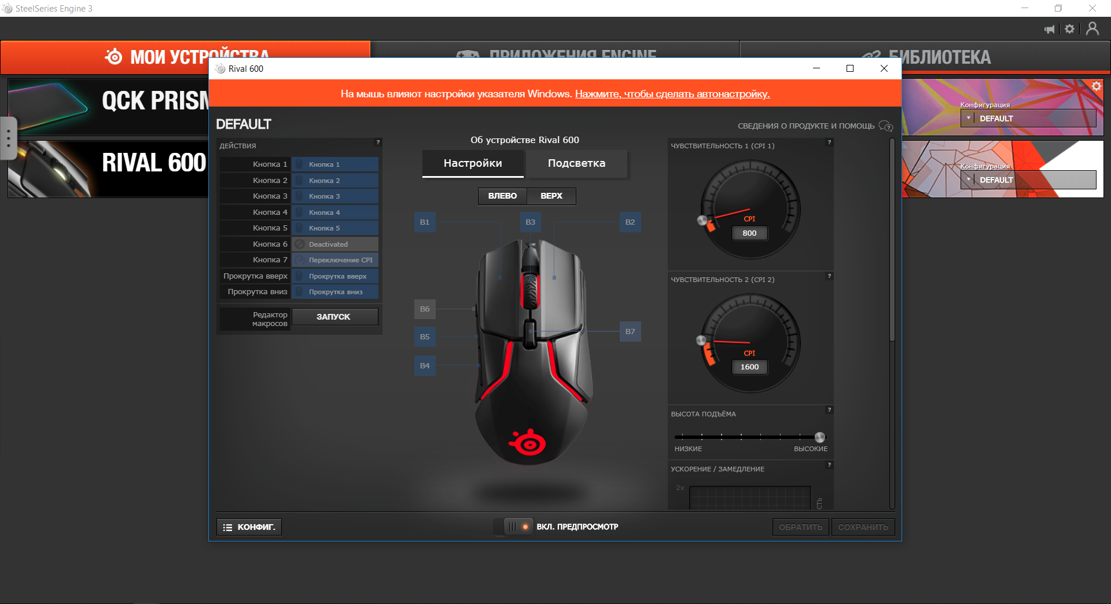The width and height of the screenshot is (1111, 604).
Task: Open QcK Prism DEFAULT configuration dropdown
Action: (1028, 118)
